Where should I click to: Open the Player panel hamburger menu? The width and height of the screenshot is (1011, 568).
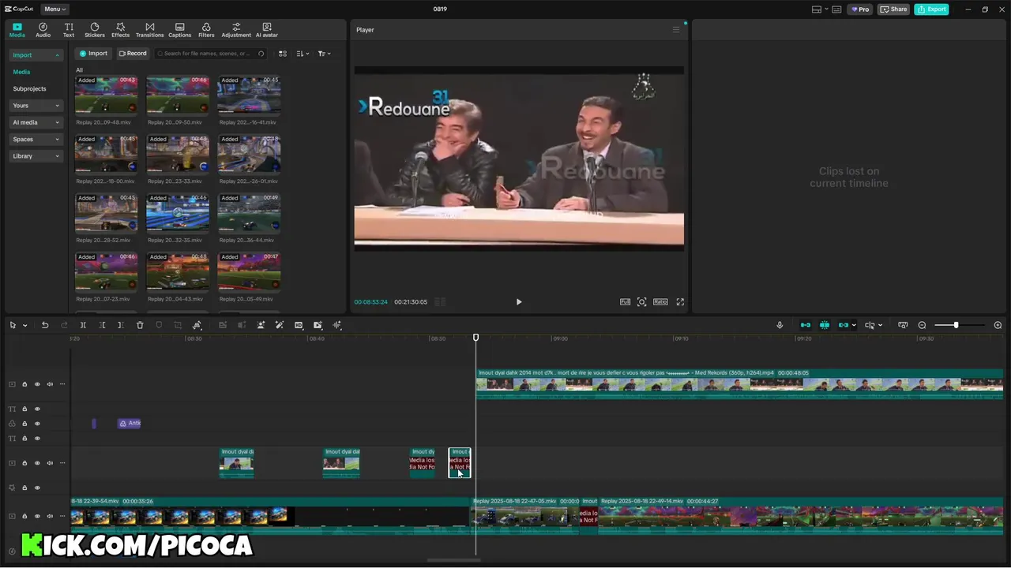pos(675,30)
